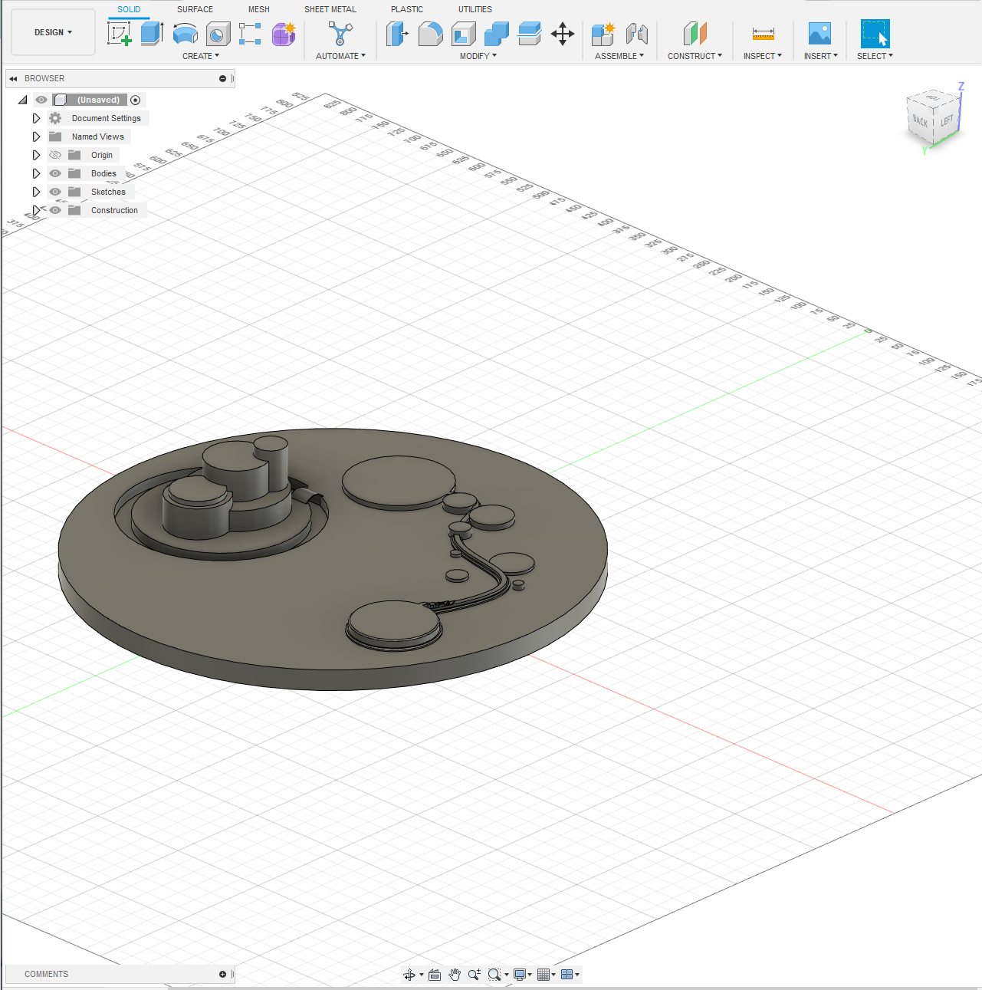This screenshot has width=982, height=990.
Task: Open the SHEET METAL tab
Action: pos(330,9)
